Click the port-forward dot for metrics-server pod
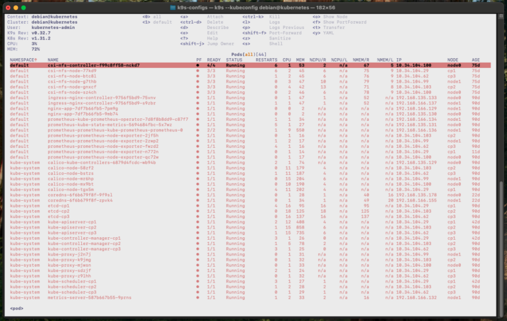 [x=198, y=298]
